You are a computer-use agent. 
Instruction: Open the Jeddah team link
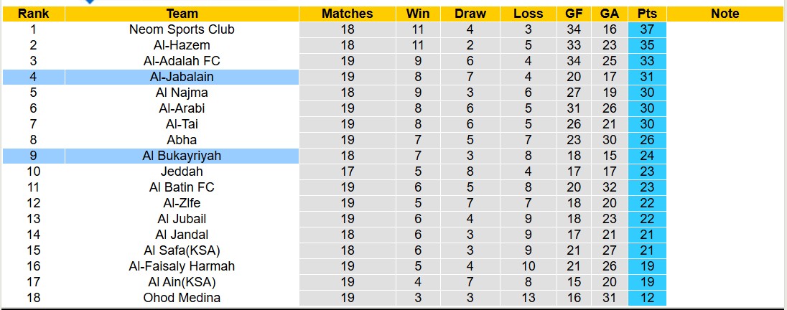182,172
